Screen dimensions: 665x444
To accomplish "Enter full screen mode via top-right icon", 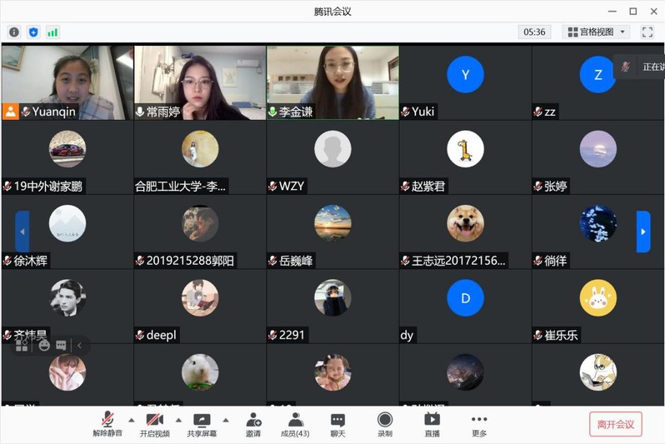I will [647, 32].
